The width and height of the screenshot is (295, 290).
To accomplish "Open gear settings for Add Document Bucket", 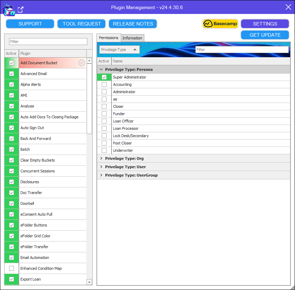I will pos(82,63).
